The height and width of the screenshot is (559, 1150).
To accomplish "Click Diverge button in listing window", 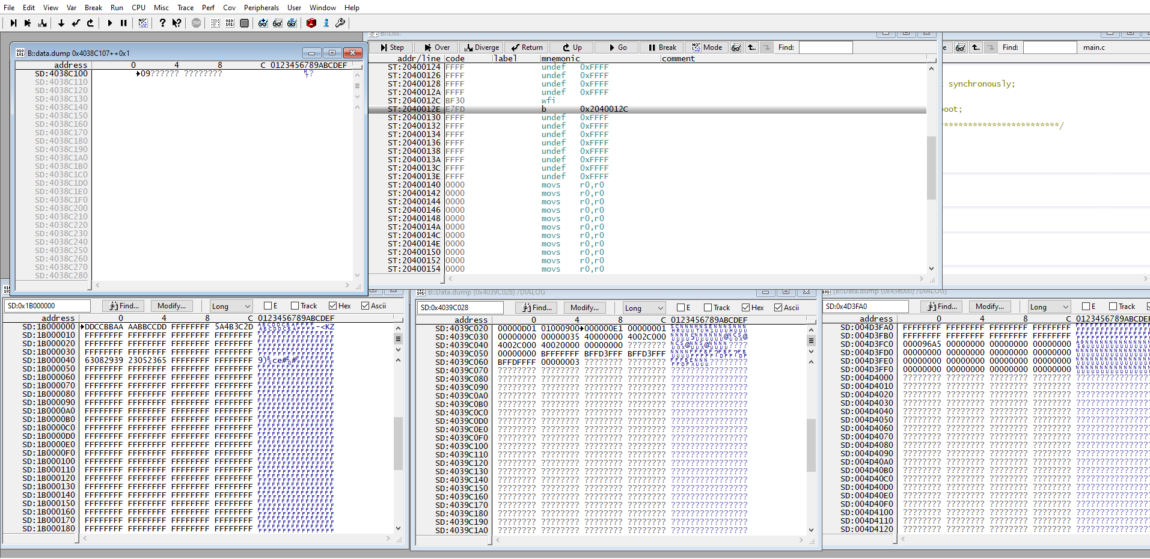I will point(482,47).
